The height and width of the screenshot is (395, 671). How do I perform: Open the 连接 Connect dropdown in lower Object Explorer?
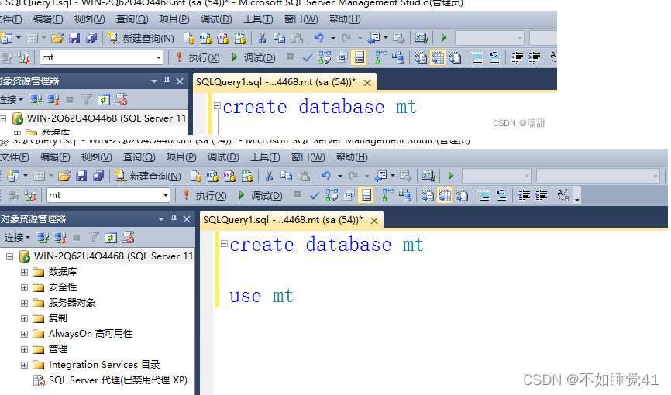[x=17, y=238]
